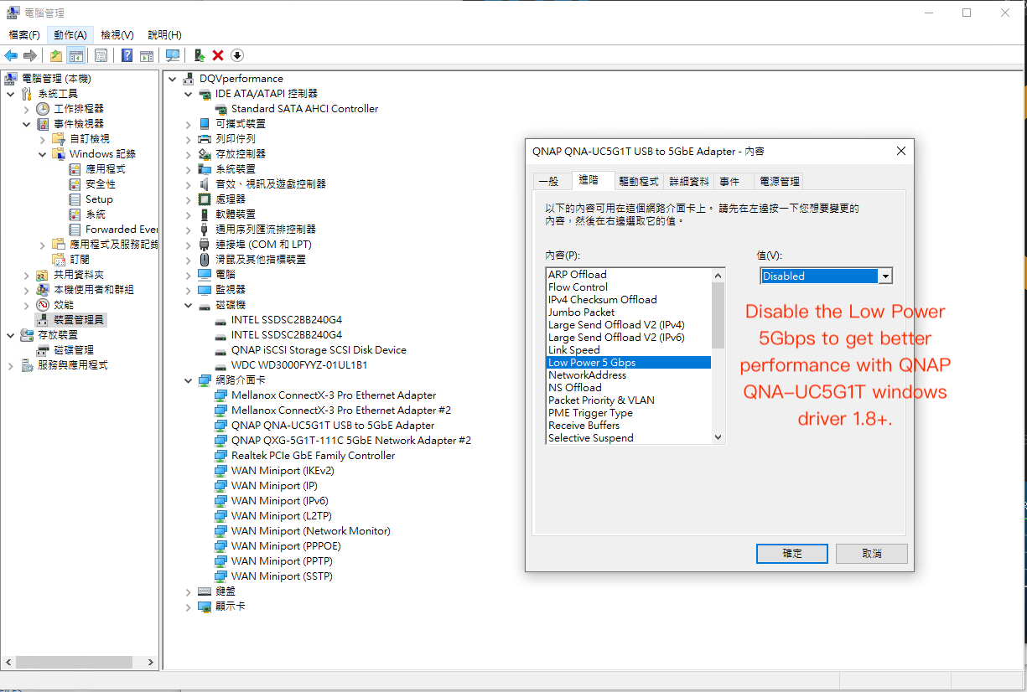
Task: Select Realtek PCIe GbE Family Controller
Action: (313, 456)
